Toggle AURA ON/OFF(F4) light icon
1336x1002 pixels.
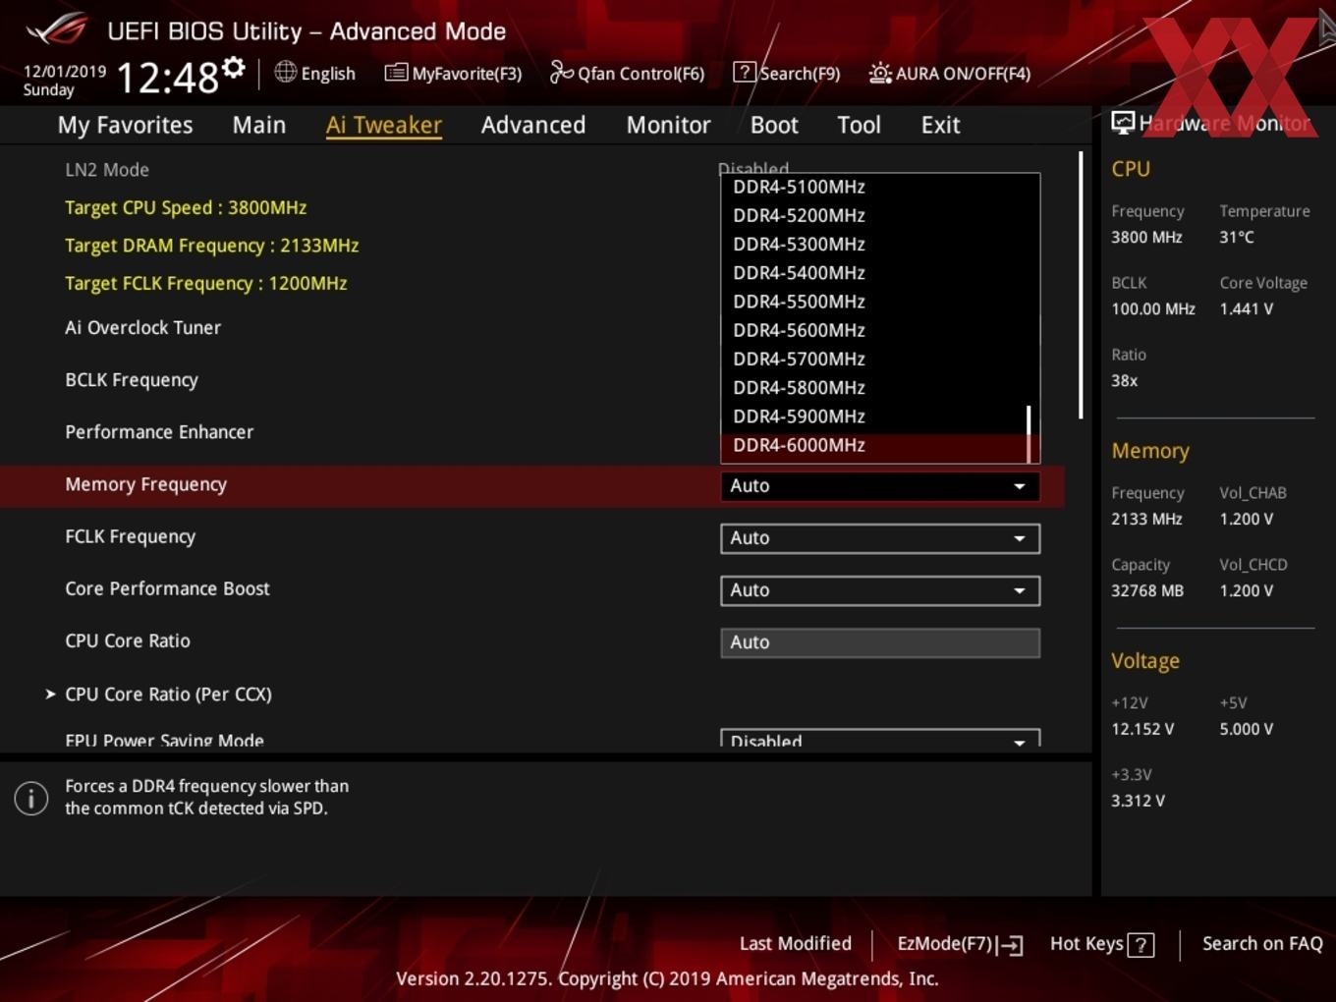[x=880, y=73]
